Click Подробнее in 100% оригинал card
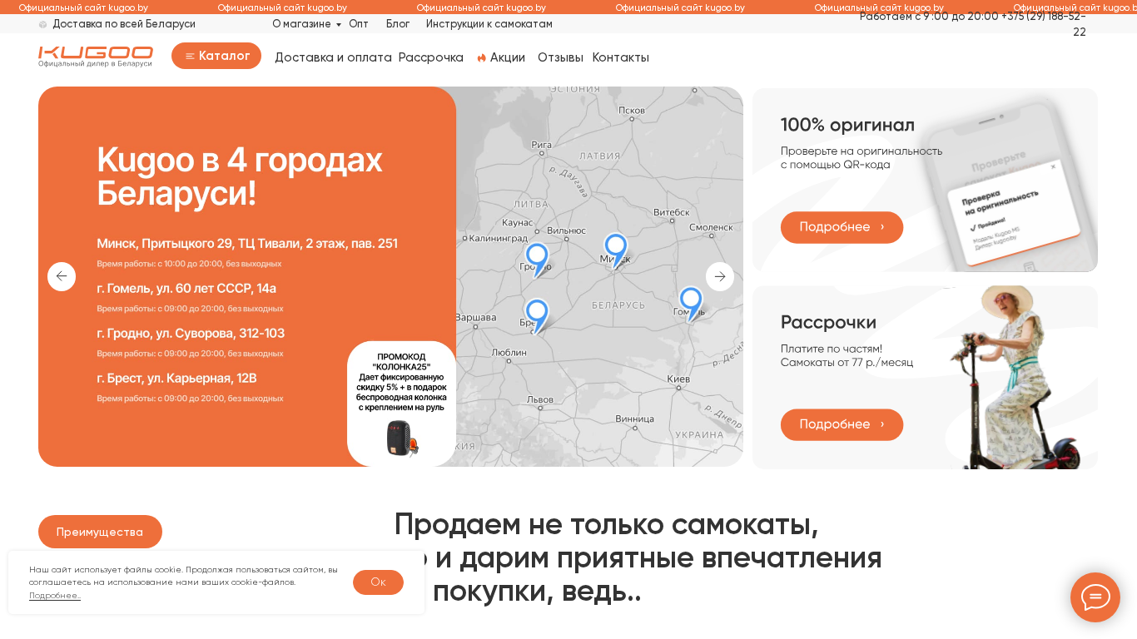The height and width of the screenshot is (639, 1137). click(x=842, y=227)
